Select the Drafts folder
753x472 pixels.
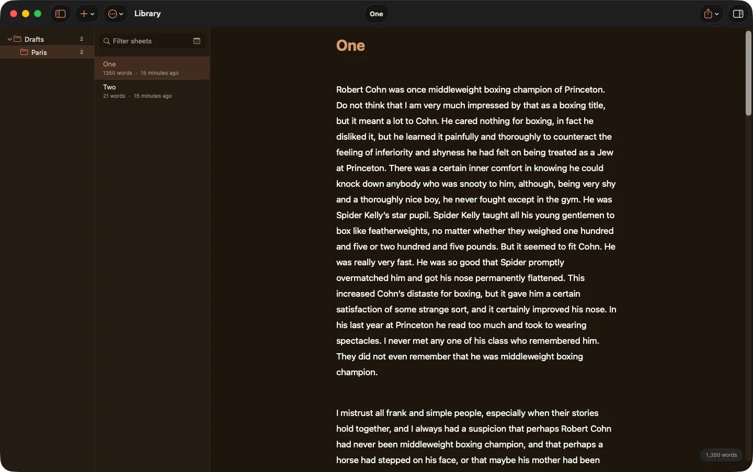pos(47,39)
